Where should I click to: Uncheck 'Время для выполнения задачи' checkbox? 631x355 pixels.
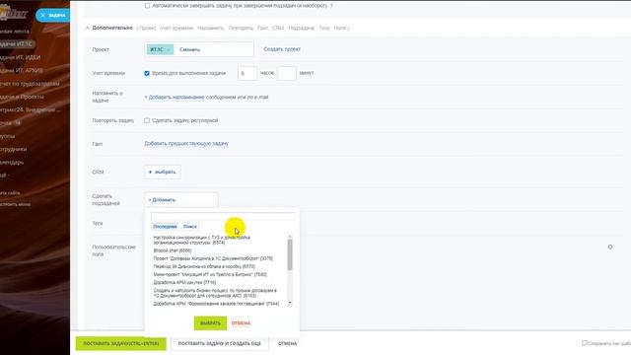coord(147,73)
